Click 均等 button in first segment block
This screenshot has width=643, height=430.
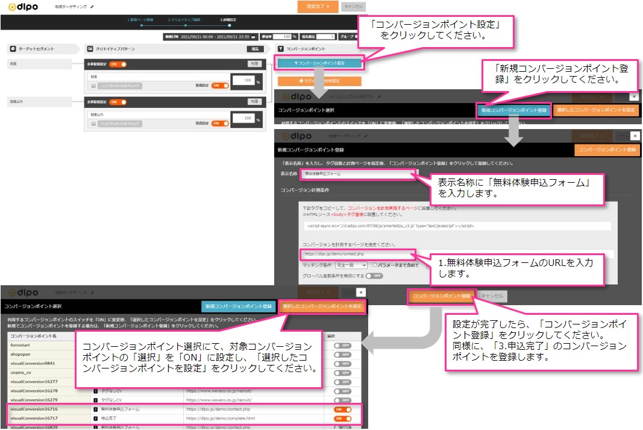tap(255, 63)
